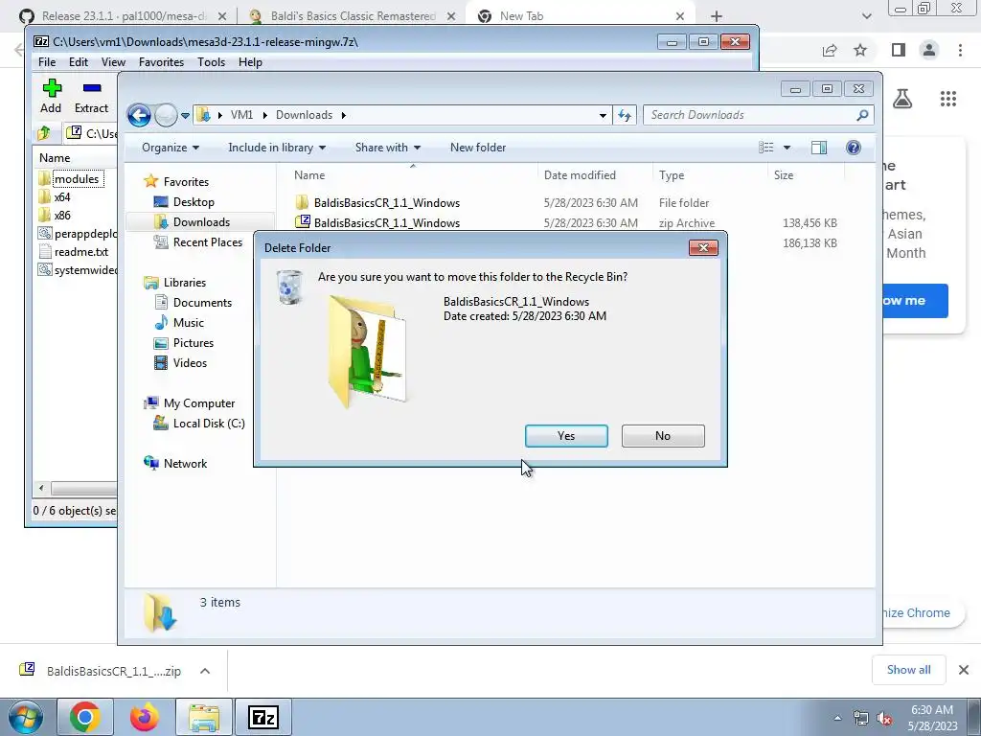Open the Pictures library
Image resolution: width=981 pixels, height=736 pixels.
point(194,343)
